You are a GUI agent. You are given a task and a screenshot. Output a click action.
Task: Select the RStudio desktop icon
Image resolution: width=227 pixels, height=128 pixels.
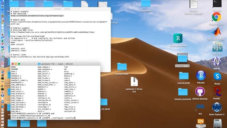(x=201, y=75)
